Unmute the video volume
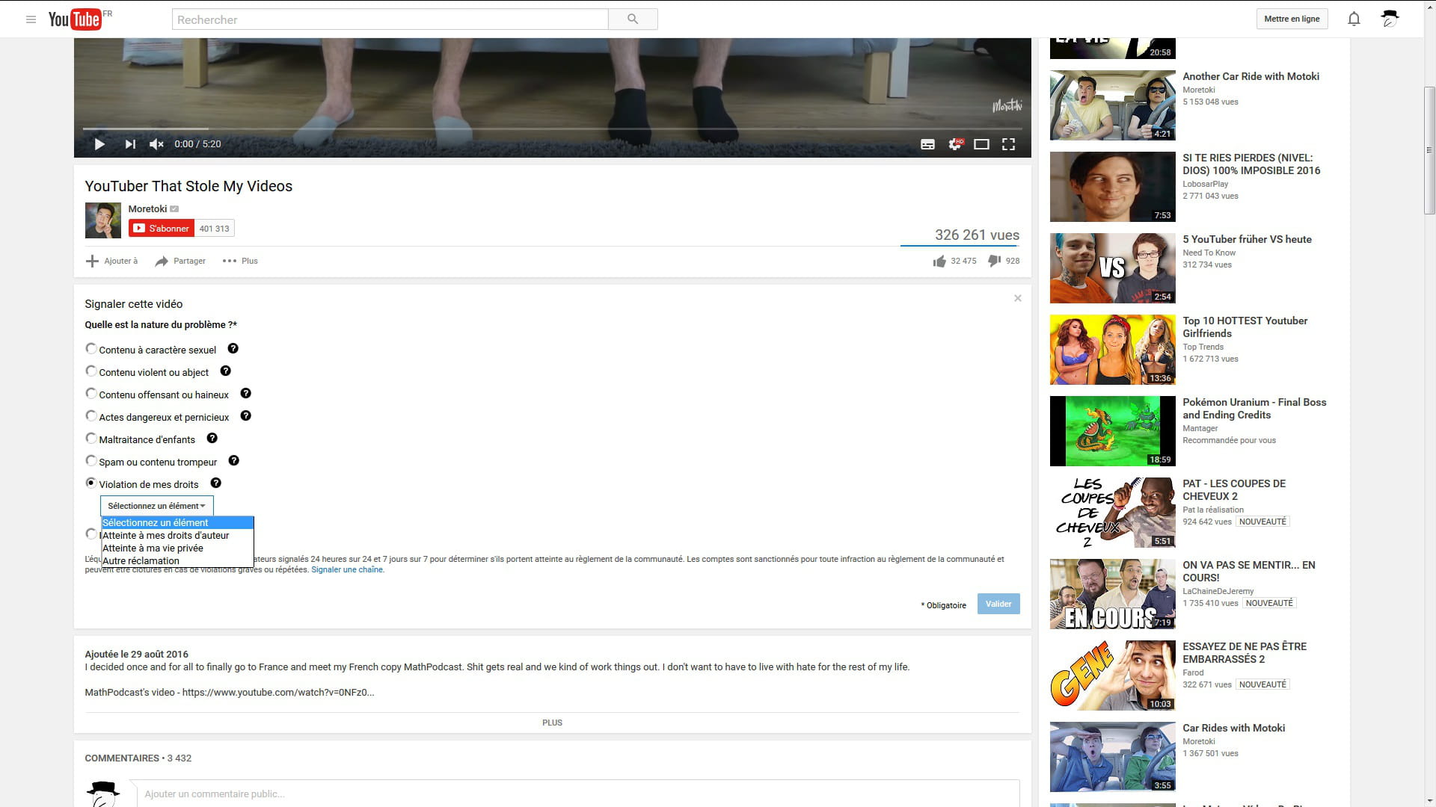 (x=156, y=144)
